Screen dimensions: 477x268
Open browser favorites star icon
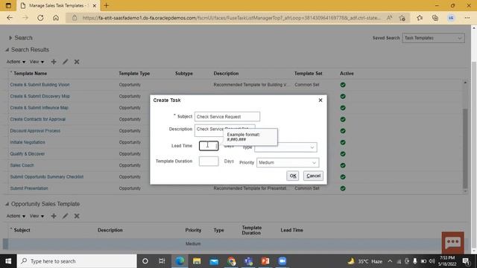[420, 18]
